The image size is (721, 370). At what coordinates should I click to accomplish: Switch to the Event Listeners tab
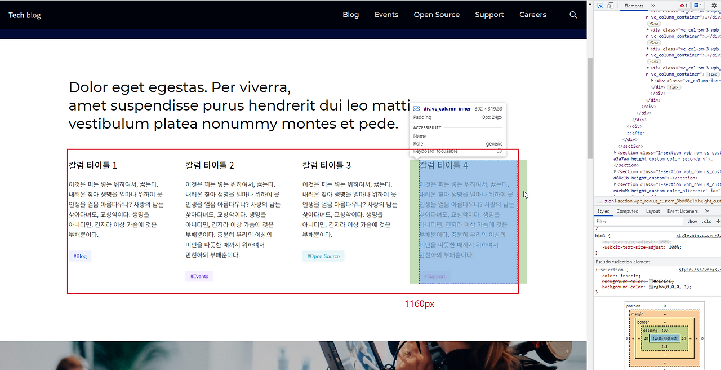[x=683, y=211]
